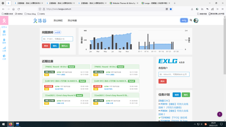The height and width of the screenshot is (127, 226).
Task: Open Windows Start menu
Action: tap(3, 124)
